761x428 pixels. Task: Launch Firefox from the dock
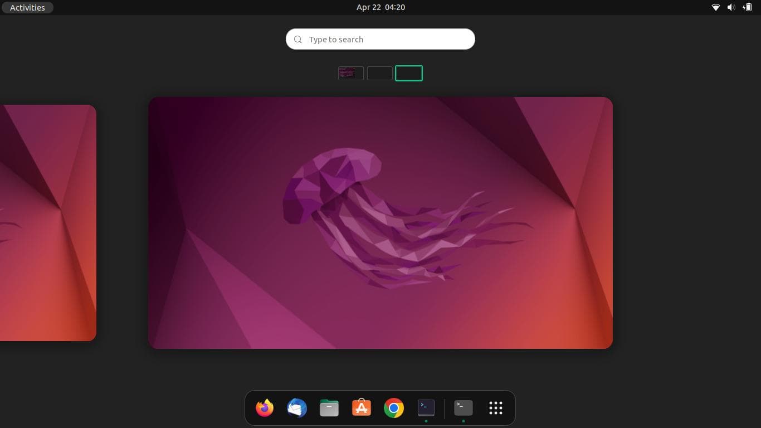click(265, 408)
